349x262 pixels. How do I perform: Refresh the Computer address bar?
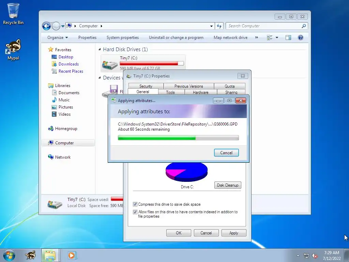tap(219, 26)
